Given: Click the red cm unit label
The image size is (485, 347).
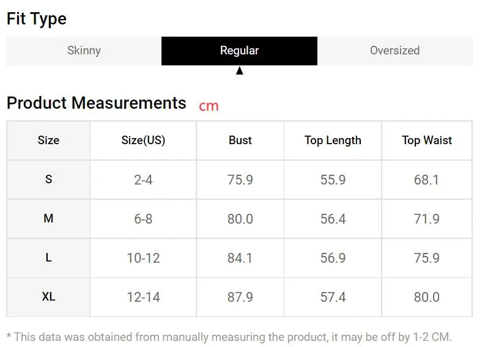Looking at the screenshot, I should (209, 106).
